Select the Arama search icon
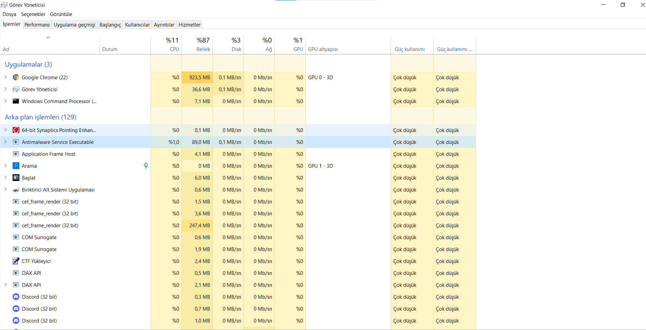 point(16,166)
